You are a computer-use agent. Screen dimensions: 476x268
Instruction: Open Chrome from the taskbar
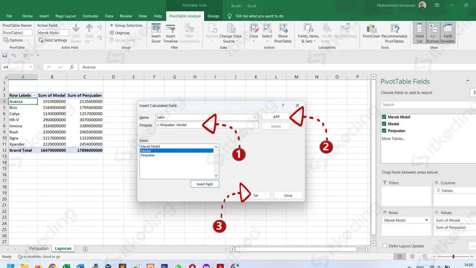(x=52, y=266)
